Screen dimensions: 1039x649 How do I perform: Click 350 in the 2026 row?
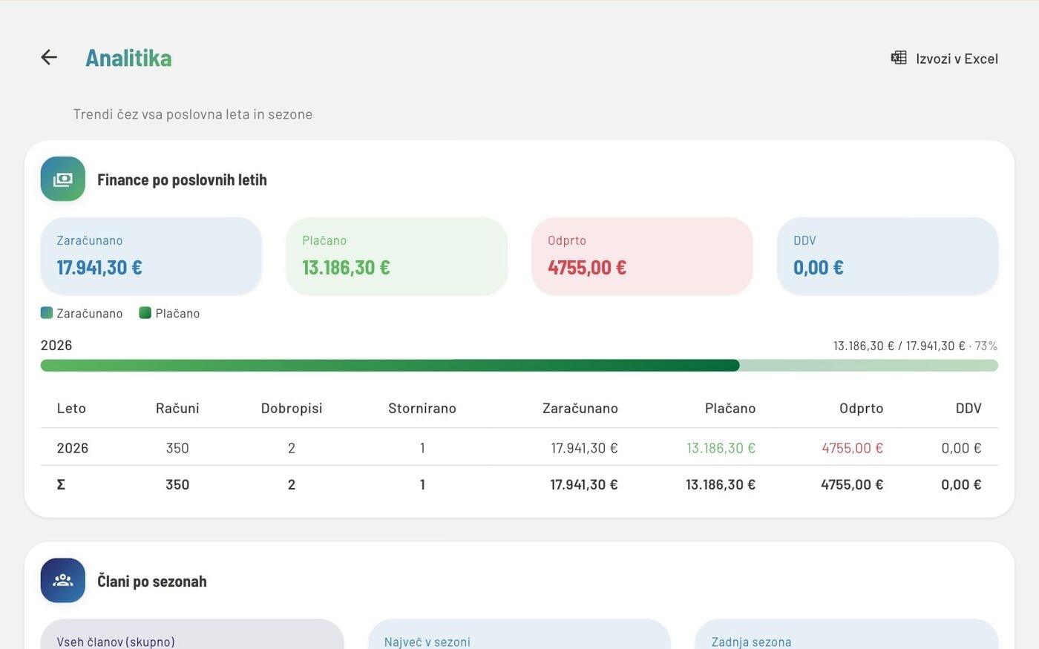tap(177, 448)
